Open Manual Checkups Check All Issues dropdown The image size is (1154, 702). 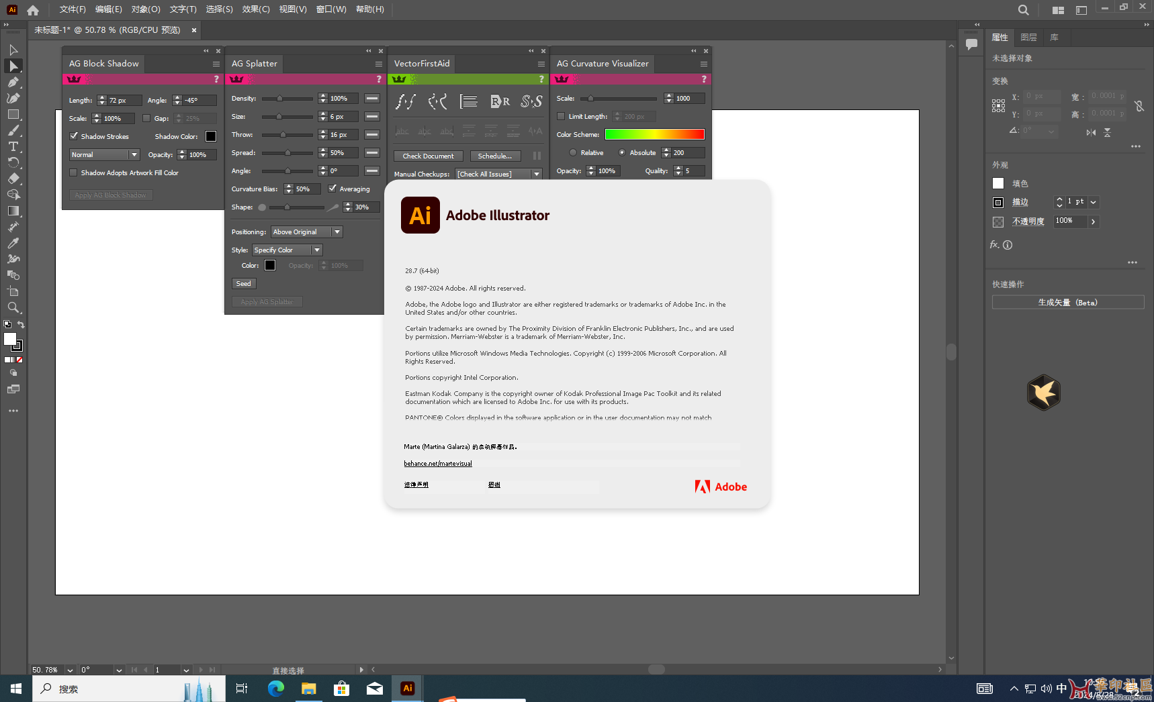tap(498, 174)
